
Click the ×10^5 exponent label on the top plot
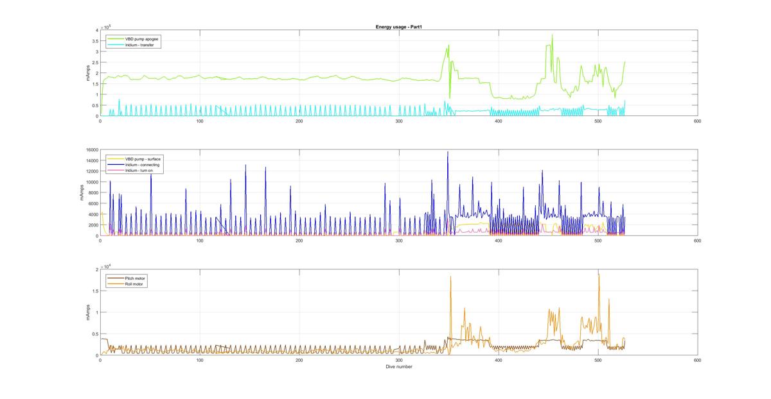pos(106,26)
